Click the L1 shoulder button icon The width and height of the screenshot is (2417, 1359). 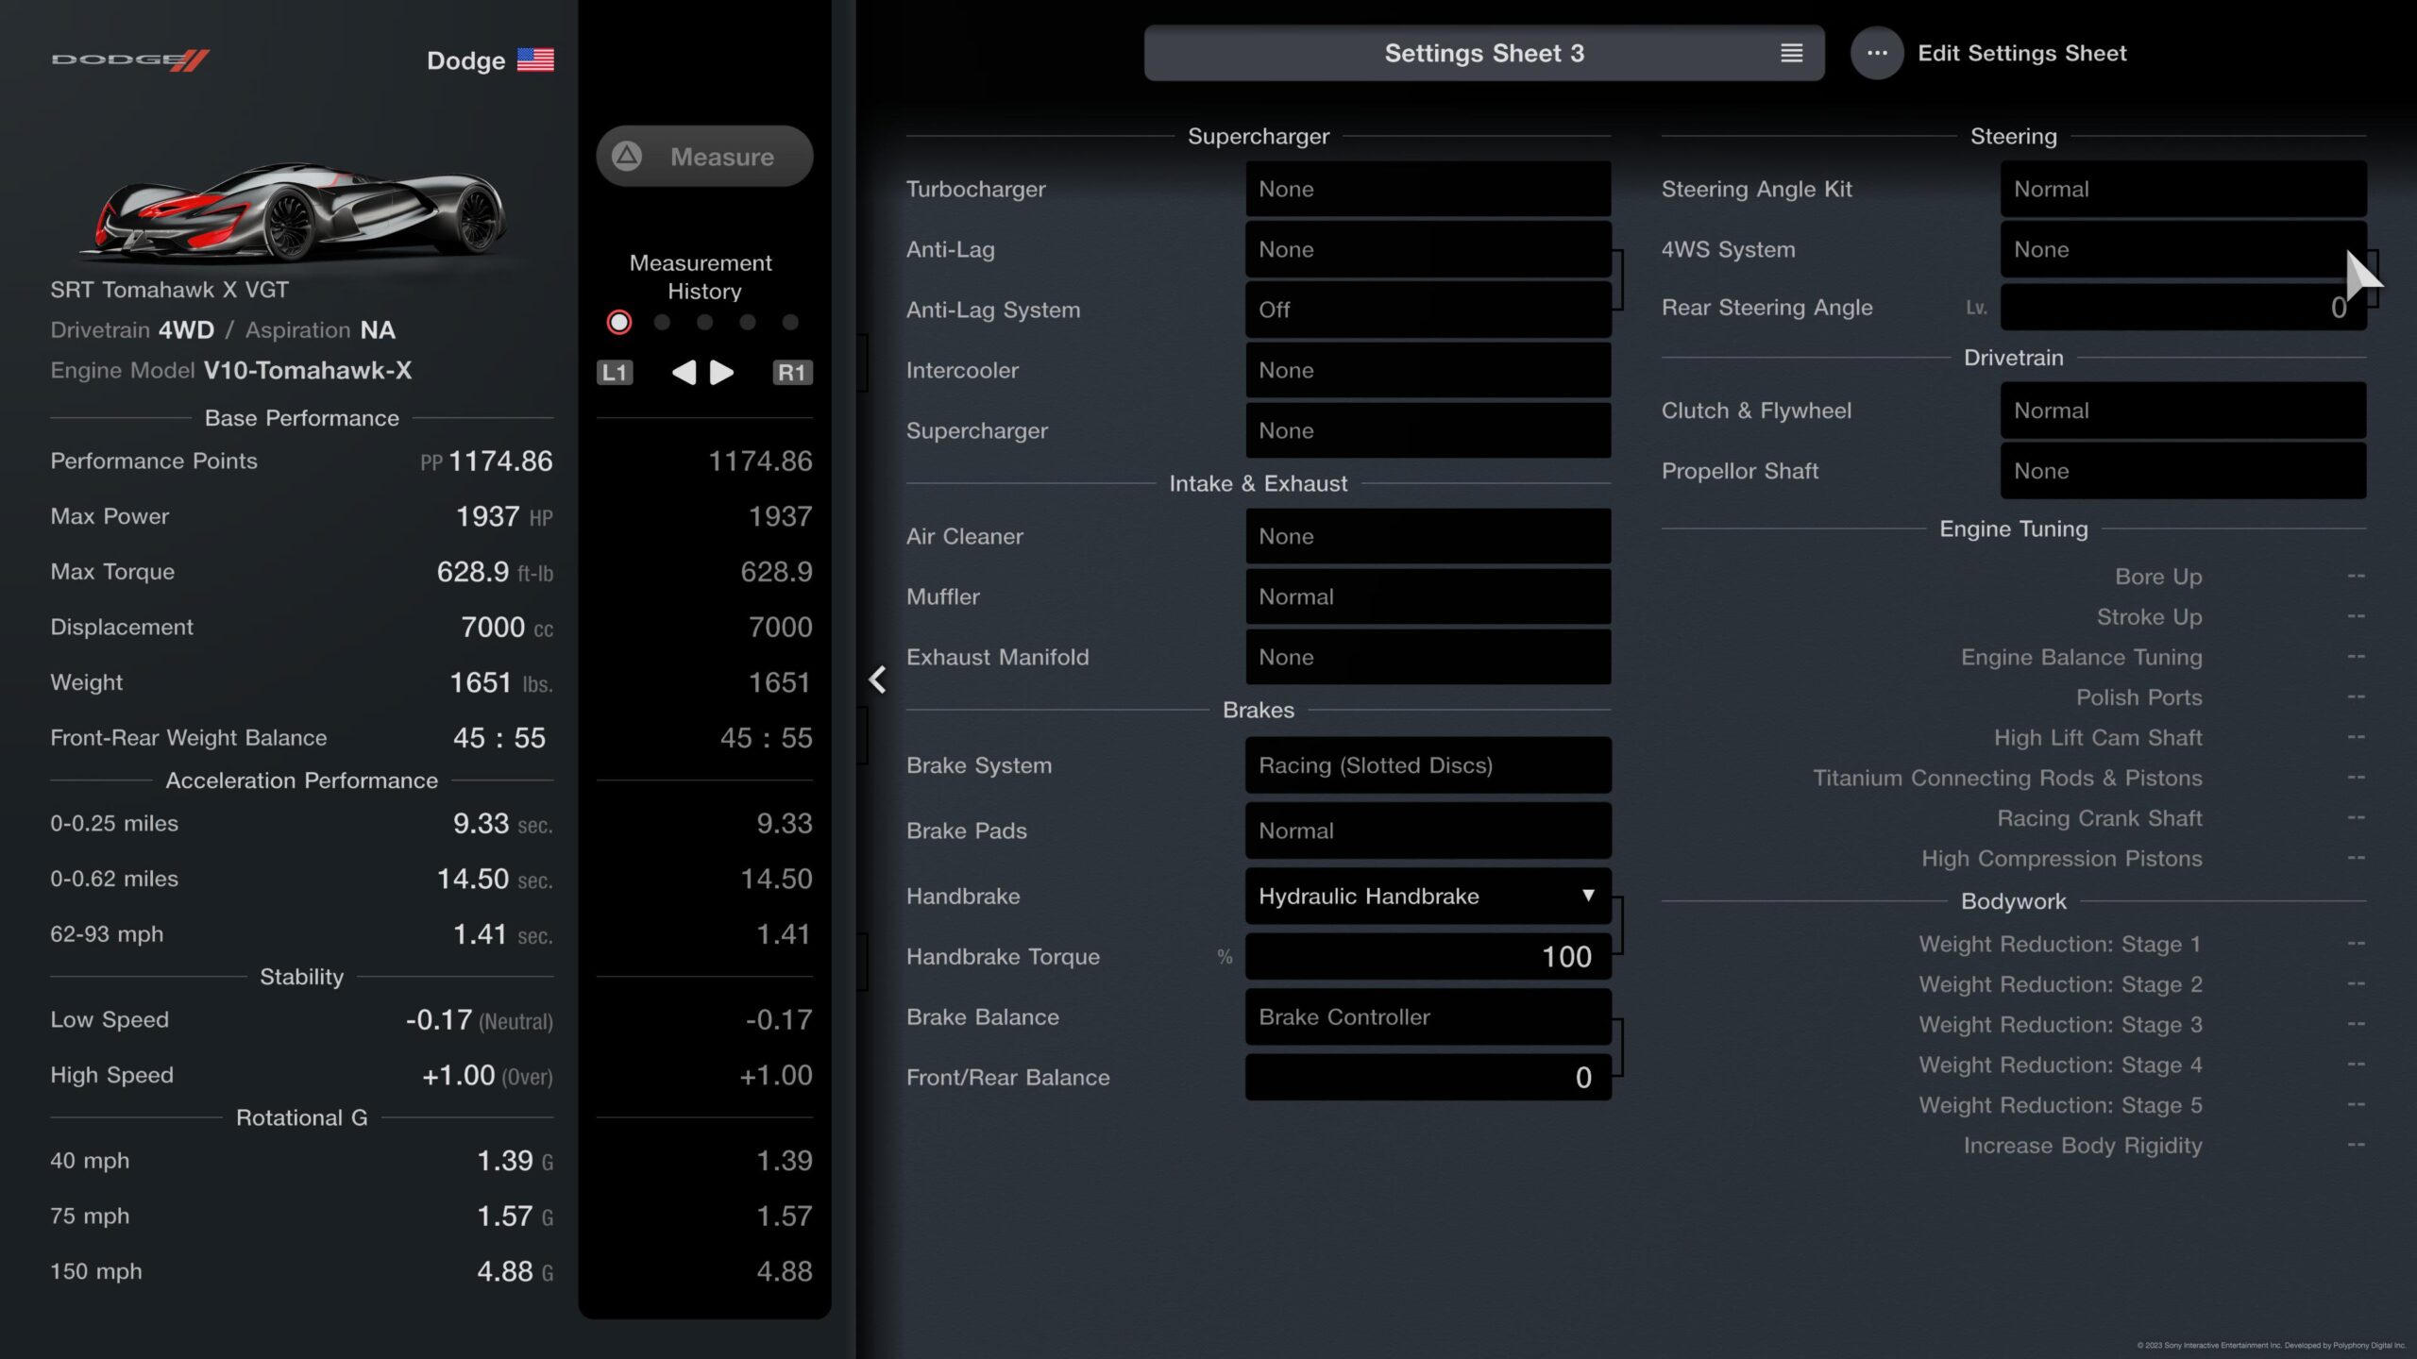click(615, 373)
